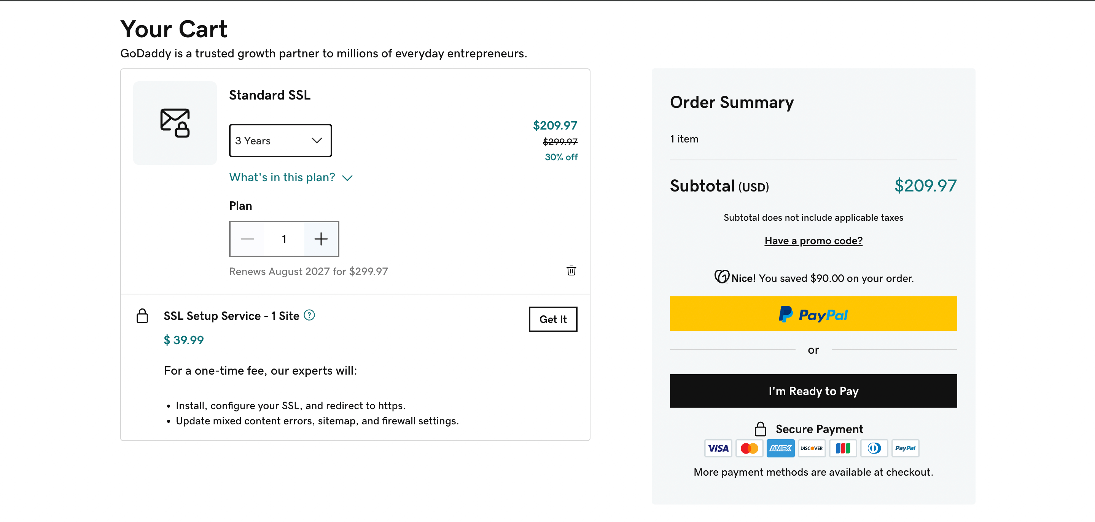The width and height of the screenshot is (1095, 522).
Task: Delete Standard SSL with the trash icon
Action: [x=571, y=271]
